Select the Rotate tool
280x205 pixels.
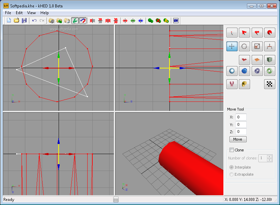tap(244, 46)
